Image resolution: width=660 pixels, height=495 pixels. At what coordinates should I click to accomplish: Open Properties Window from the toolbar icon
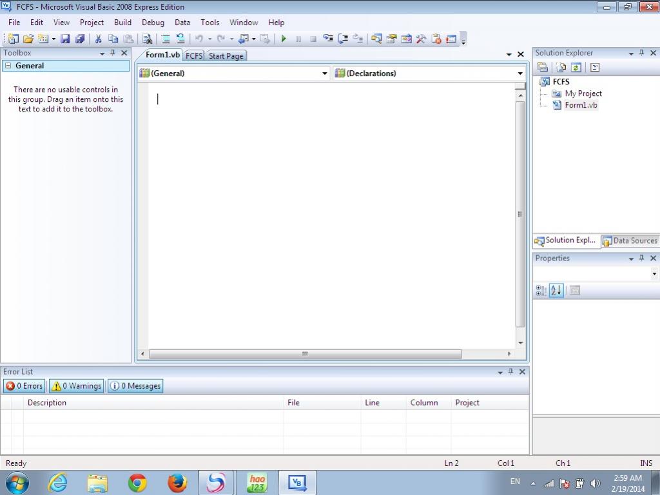point(391,39)
